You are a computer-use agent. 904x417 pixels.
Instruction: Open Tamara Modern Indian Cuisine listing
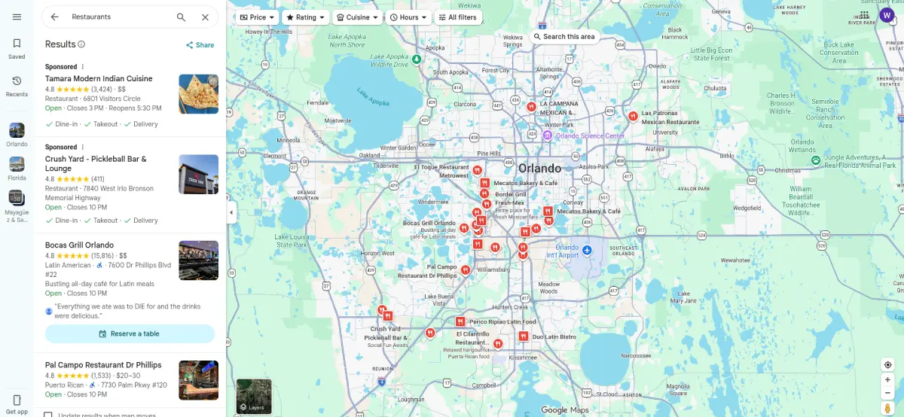99,78
